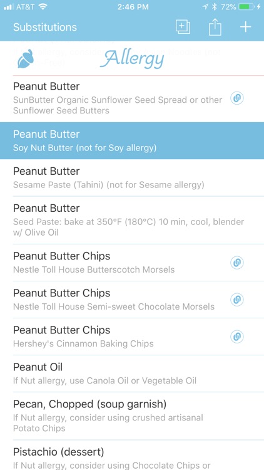Select Peanut Butter SunButter substitution row

coord(132,98)
